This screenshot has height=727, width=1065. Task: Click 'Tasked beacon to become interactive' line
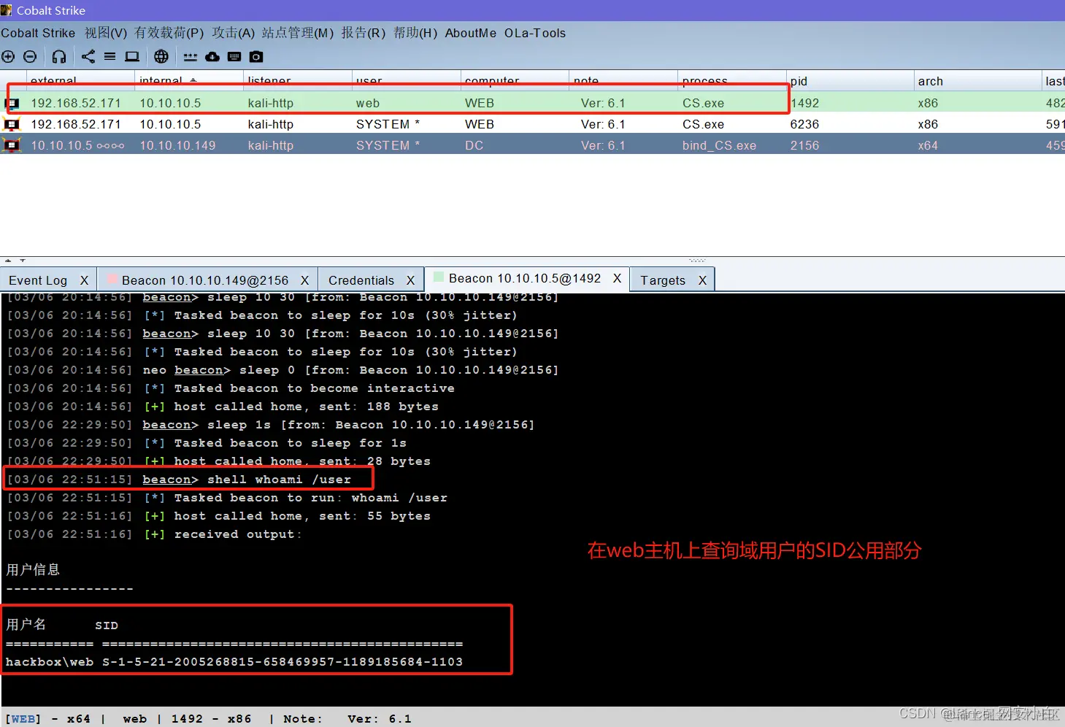pyautogui.click(x=231, y=388)
